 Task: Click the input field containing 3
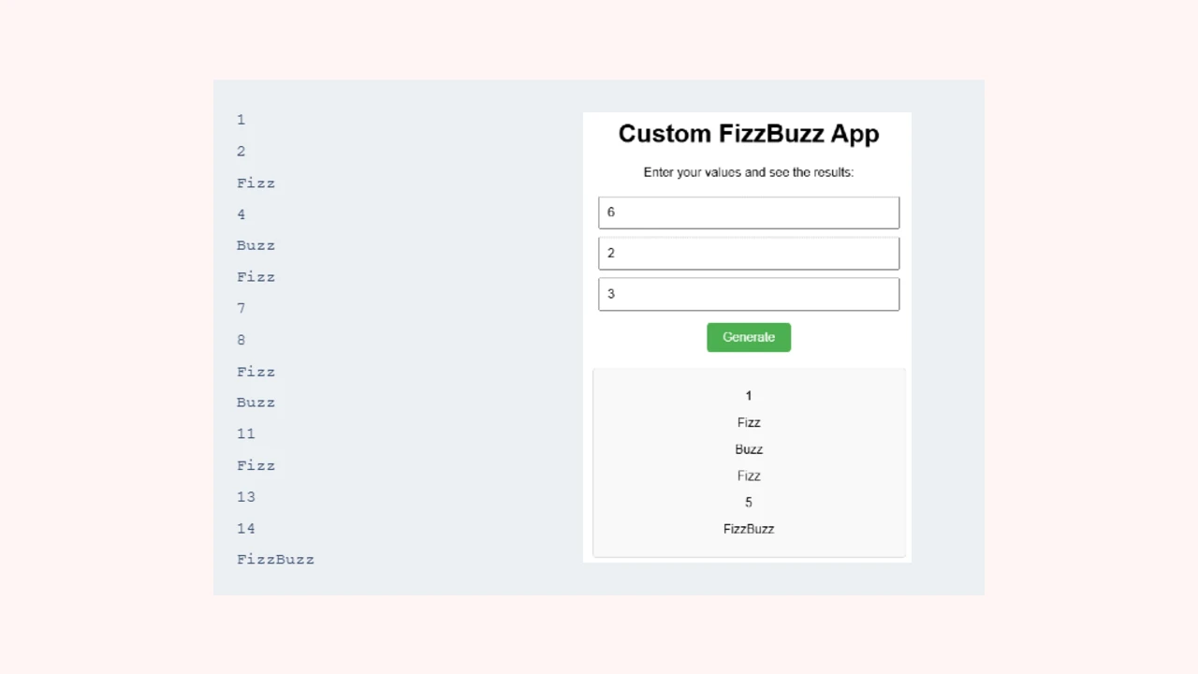point(749,293)
